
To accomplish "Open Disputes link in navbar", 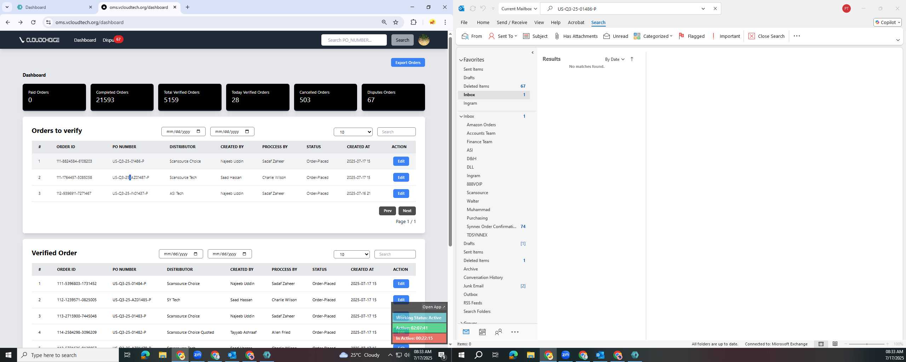I will (108, 40).
